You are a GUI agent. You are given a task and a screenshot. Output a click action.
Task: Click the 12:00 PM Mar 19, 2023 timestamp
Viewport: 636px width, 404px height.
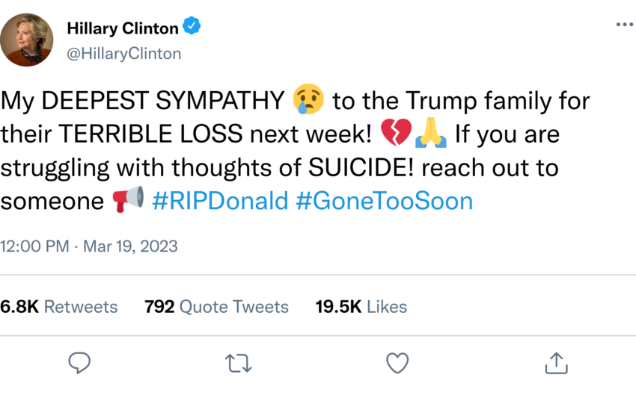click(x=89, y=246)
